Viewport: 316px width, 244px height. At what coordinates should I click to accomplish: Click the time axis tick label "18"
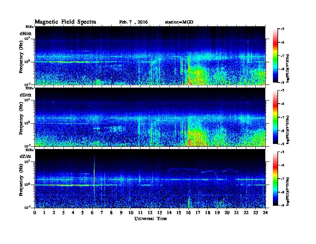coord(208,213)
